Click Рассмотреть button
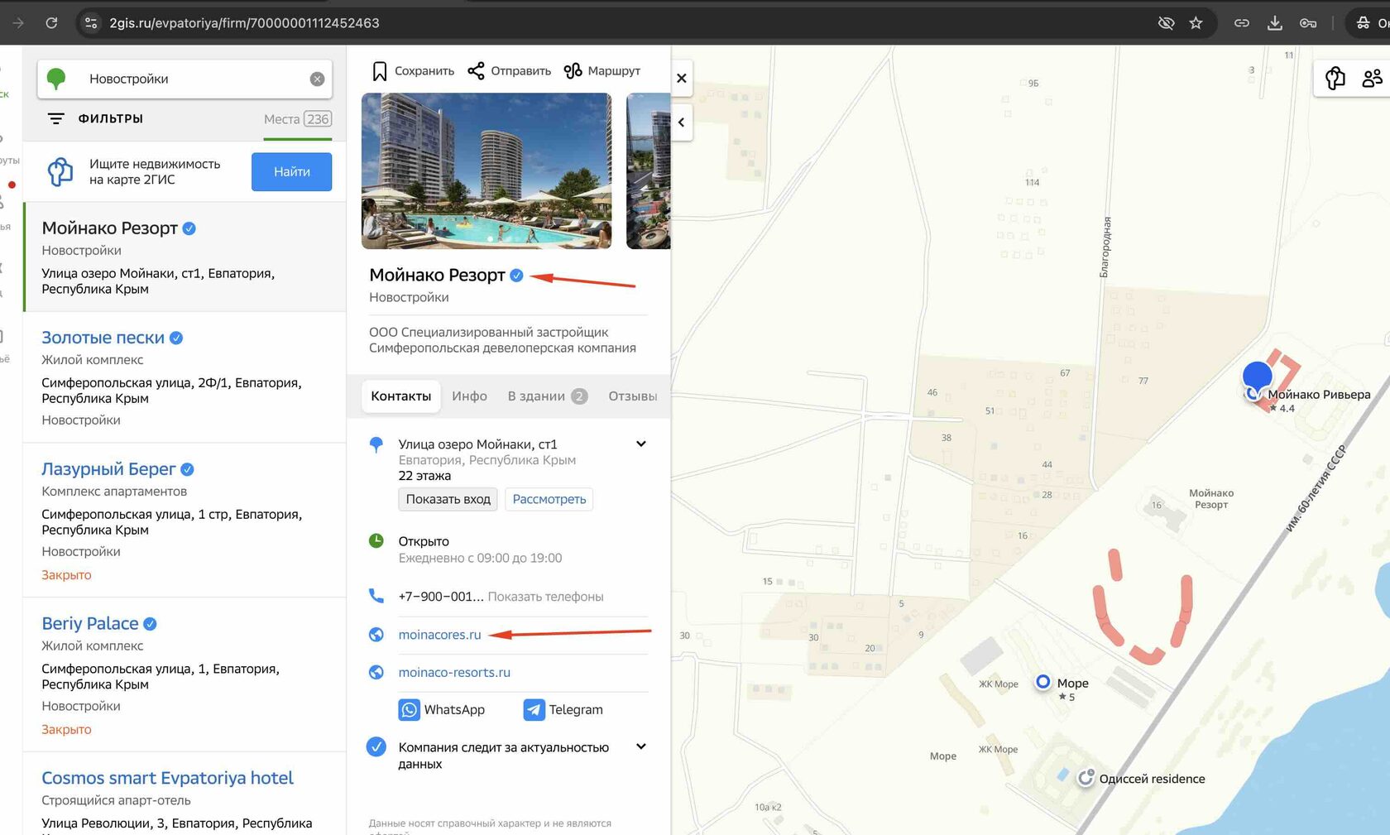 [x=549, y=499]
